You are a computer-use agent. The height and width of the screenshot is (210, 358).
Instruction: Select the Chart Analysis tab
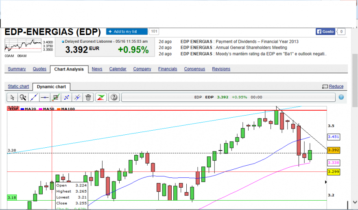[x=69, y=69]
